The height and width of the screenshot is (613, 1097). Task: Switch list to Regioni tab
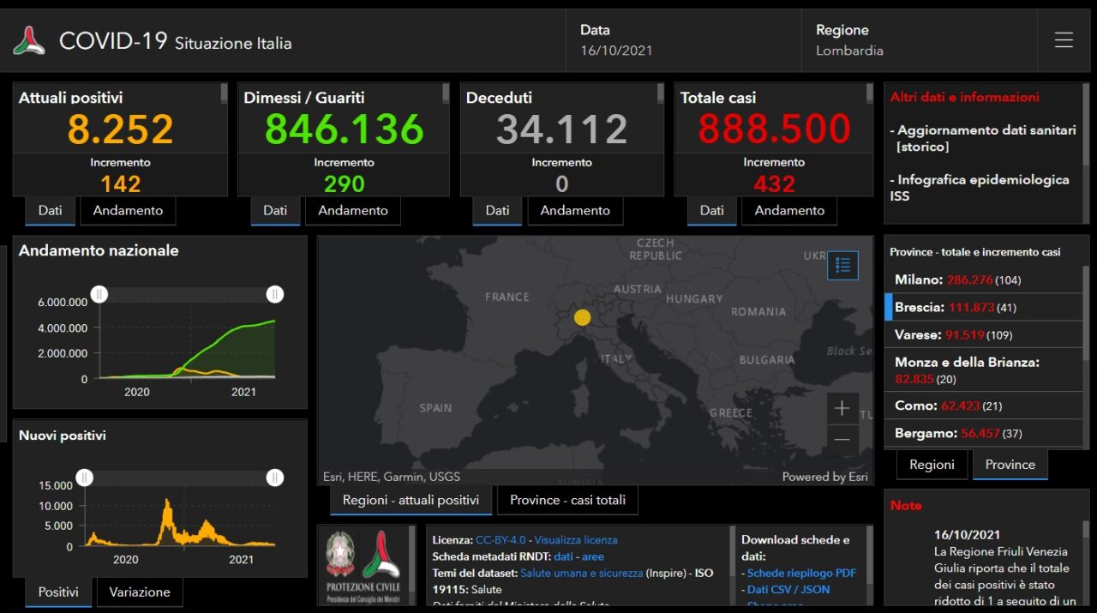[x=932, y=465]
